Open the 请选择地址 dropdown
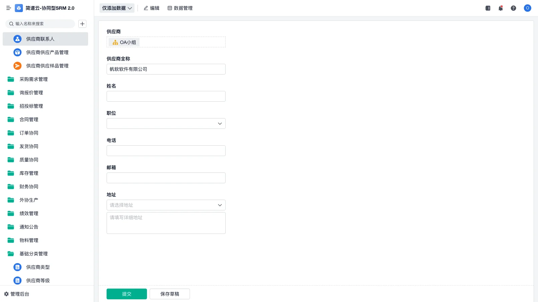Viewport: 538px width, 302px height. pyautogui.click(x=166, y=205)
